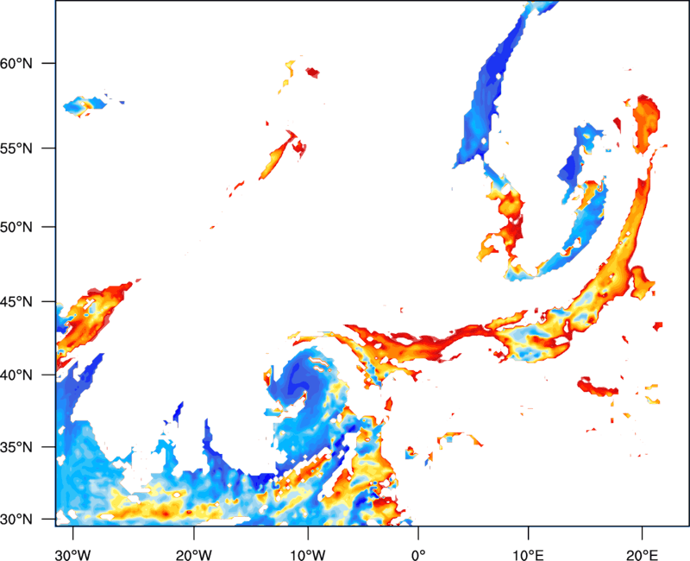Click the 30°N latitude label
This screenshot has width=690, height=561.
(x=16, y=520)
